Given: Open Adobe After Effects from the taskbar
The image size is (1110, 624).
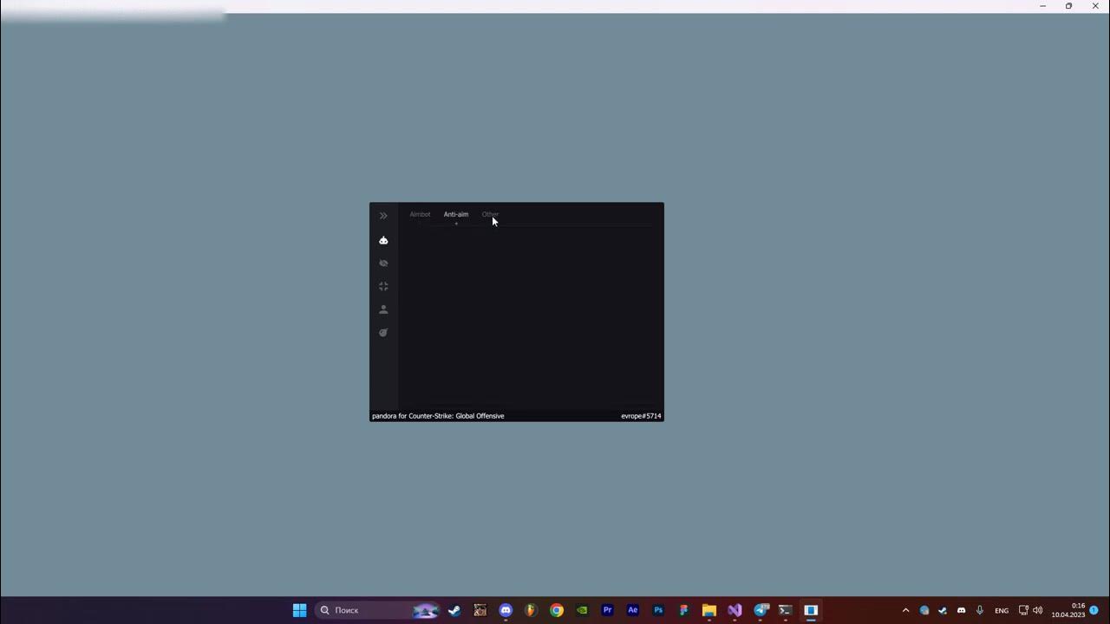Looking at the screenshot, I should click(x=633, y=610).
